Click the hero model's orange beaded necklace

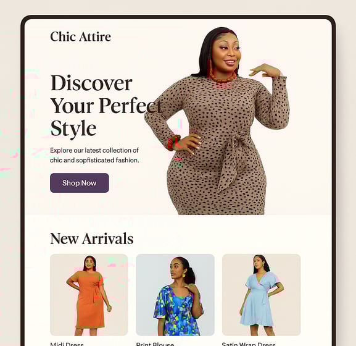pos(222,77)
